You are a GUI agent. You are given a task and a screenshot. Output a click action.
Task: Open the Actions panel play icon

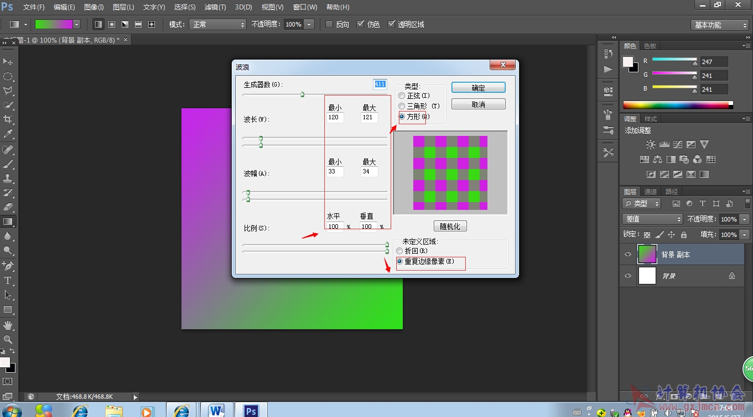pos(608,70)
